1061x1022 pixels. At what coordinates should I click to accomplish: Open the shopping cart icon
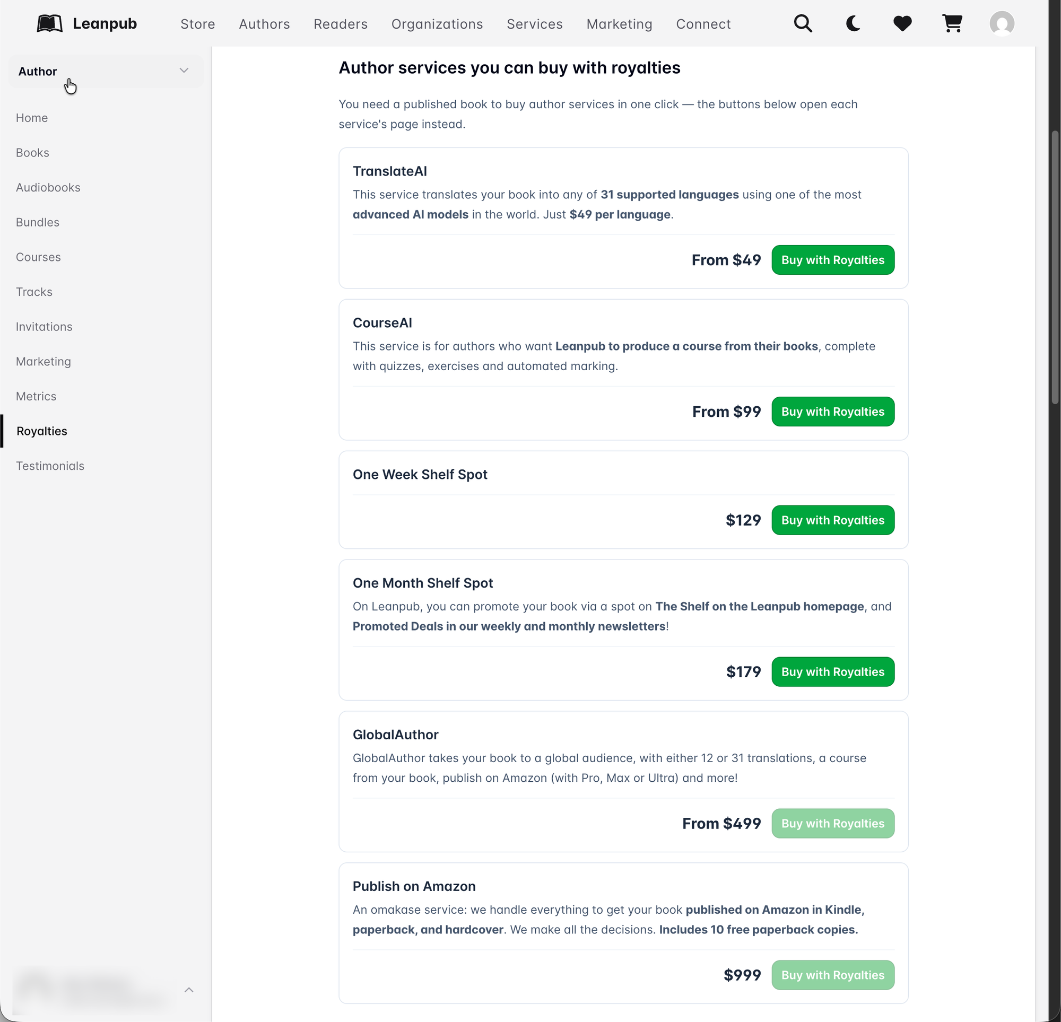[x=952, y=24]
